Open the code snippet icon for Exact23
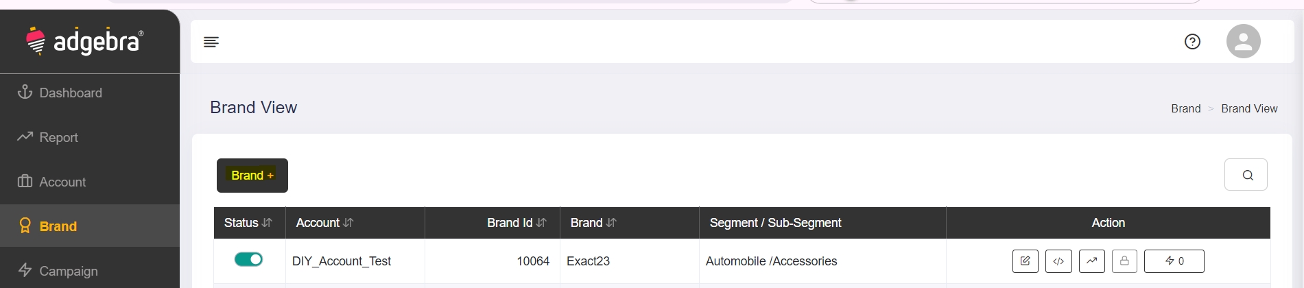 tap(1058, 261)
